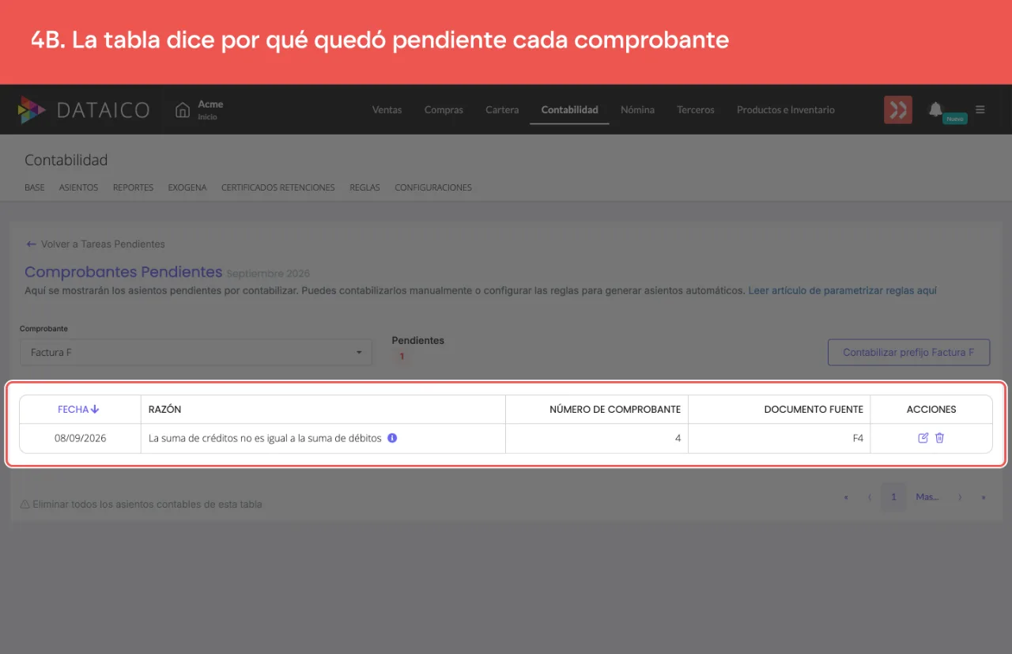Click the reason text about créditos and débitos
Screen dimensions: 1012x654
pos(265,438)
